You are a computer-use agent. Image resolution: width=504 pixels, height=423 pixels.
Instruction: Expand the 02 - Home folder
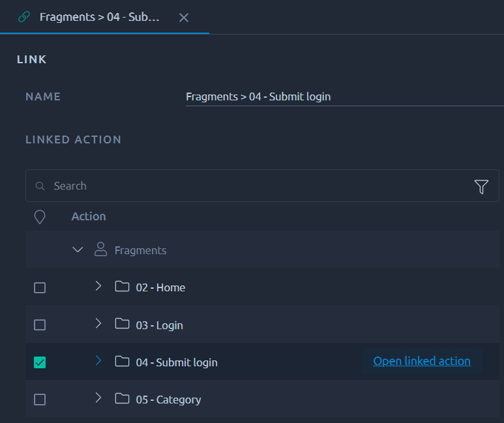click(x=98, y=285)
